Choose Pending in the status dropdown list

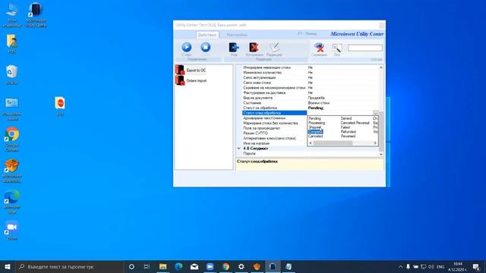pos(314,118)
